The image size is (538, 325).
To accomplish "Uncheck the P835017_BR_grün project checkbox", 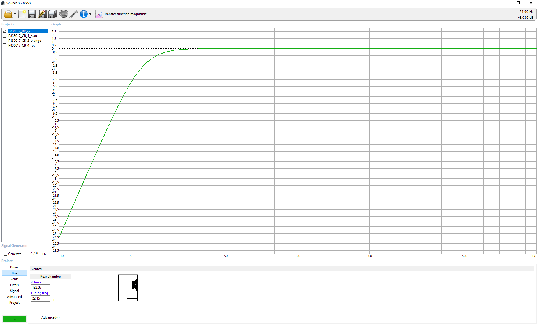I will 4,31.
